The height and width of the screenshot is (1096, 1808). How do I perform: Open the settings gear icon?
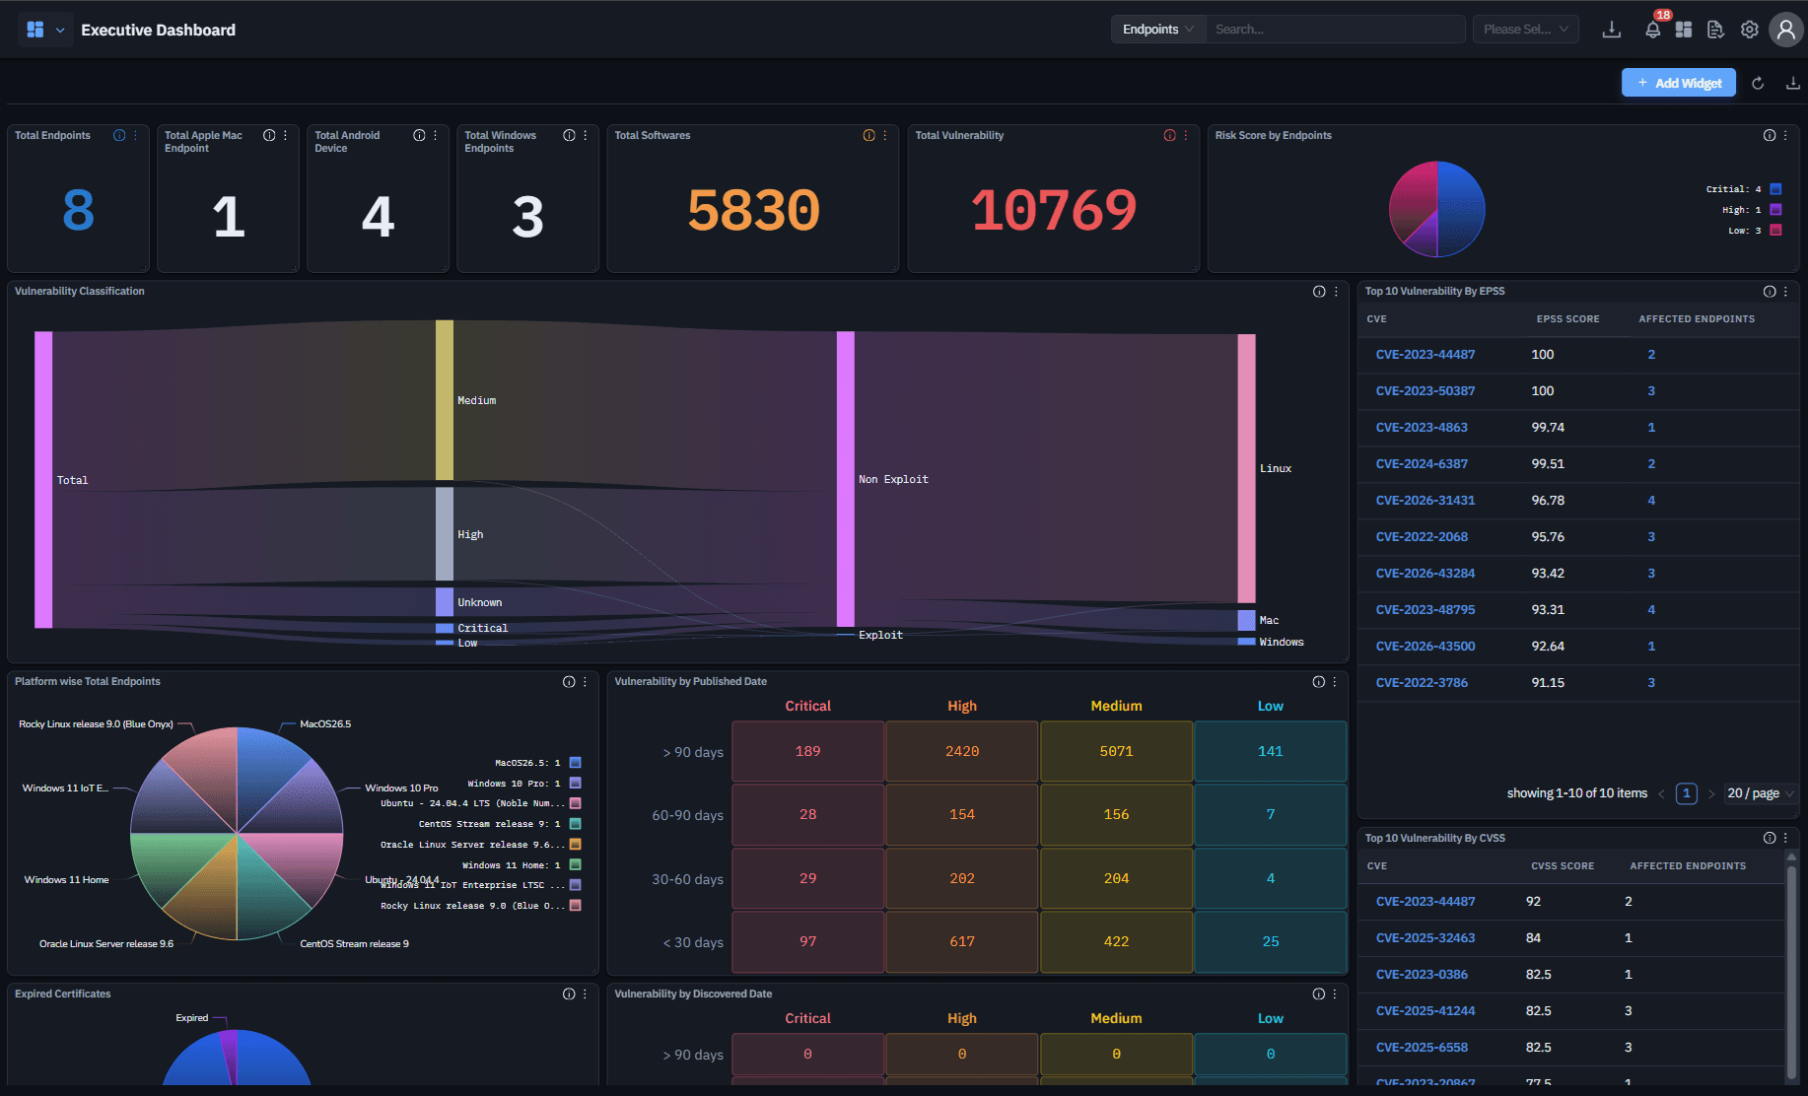[1749, 30]
